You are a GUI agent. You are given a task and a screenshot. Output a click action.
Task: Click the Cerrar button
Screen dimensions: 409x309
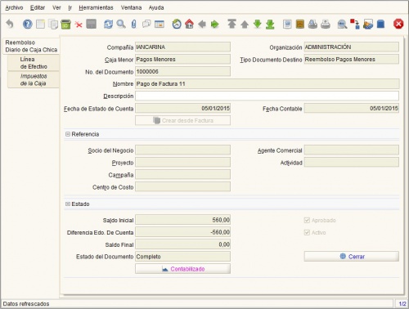[352, 257]
